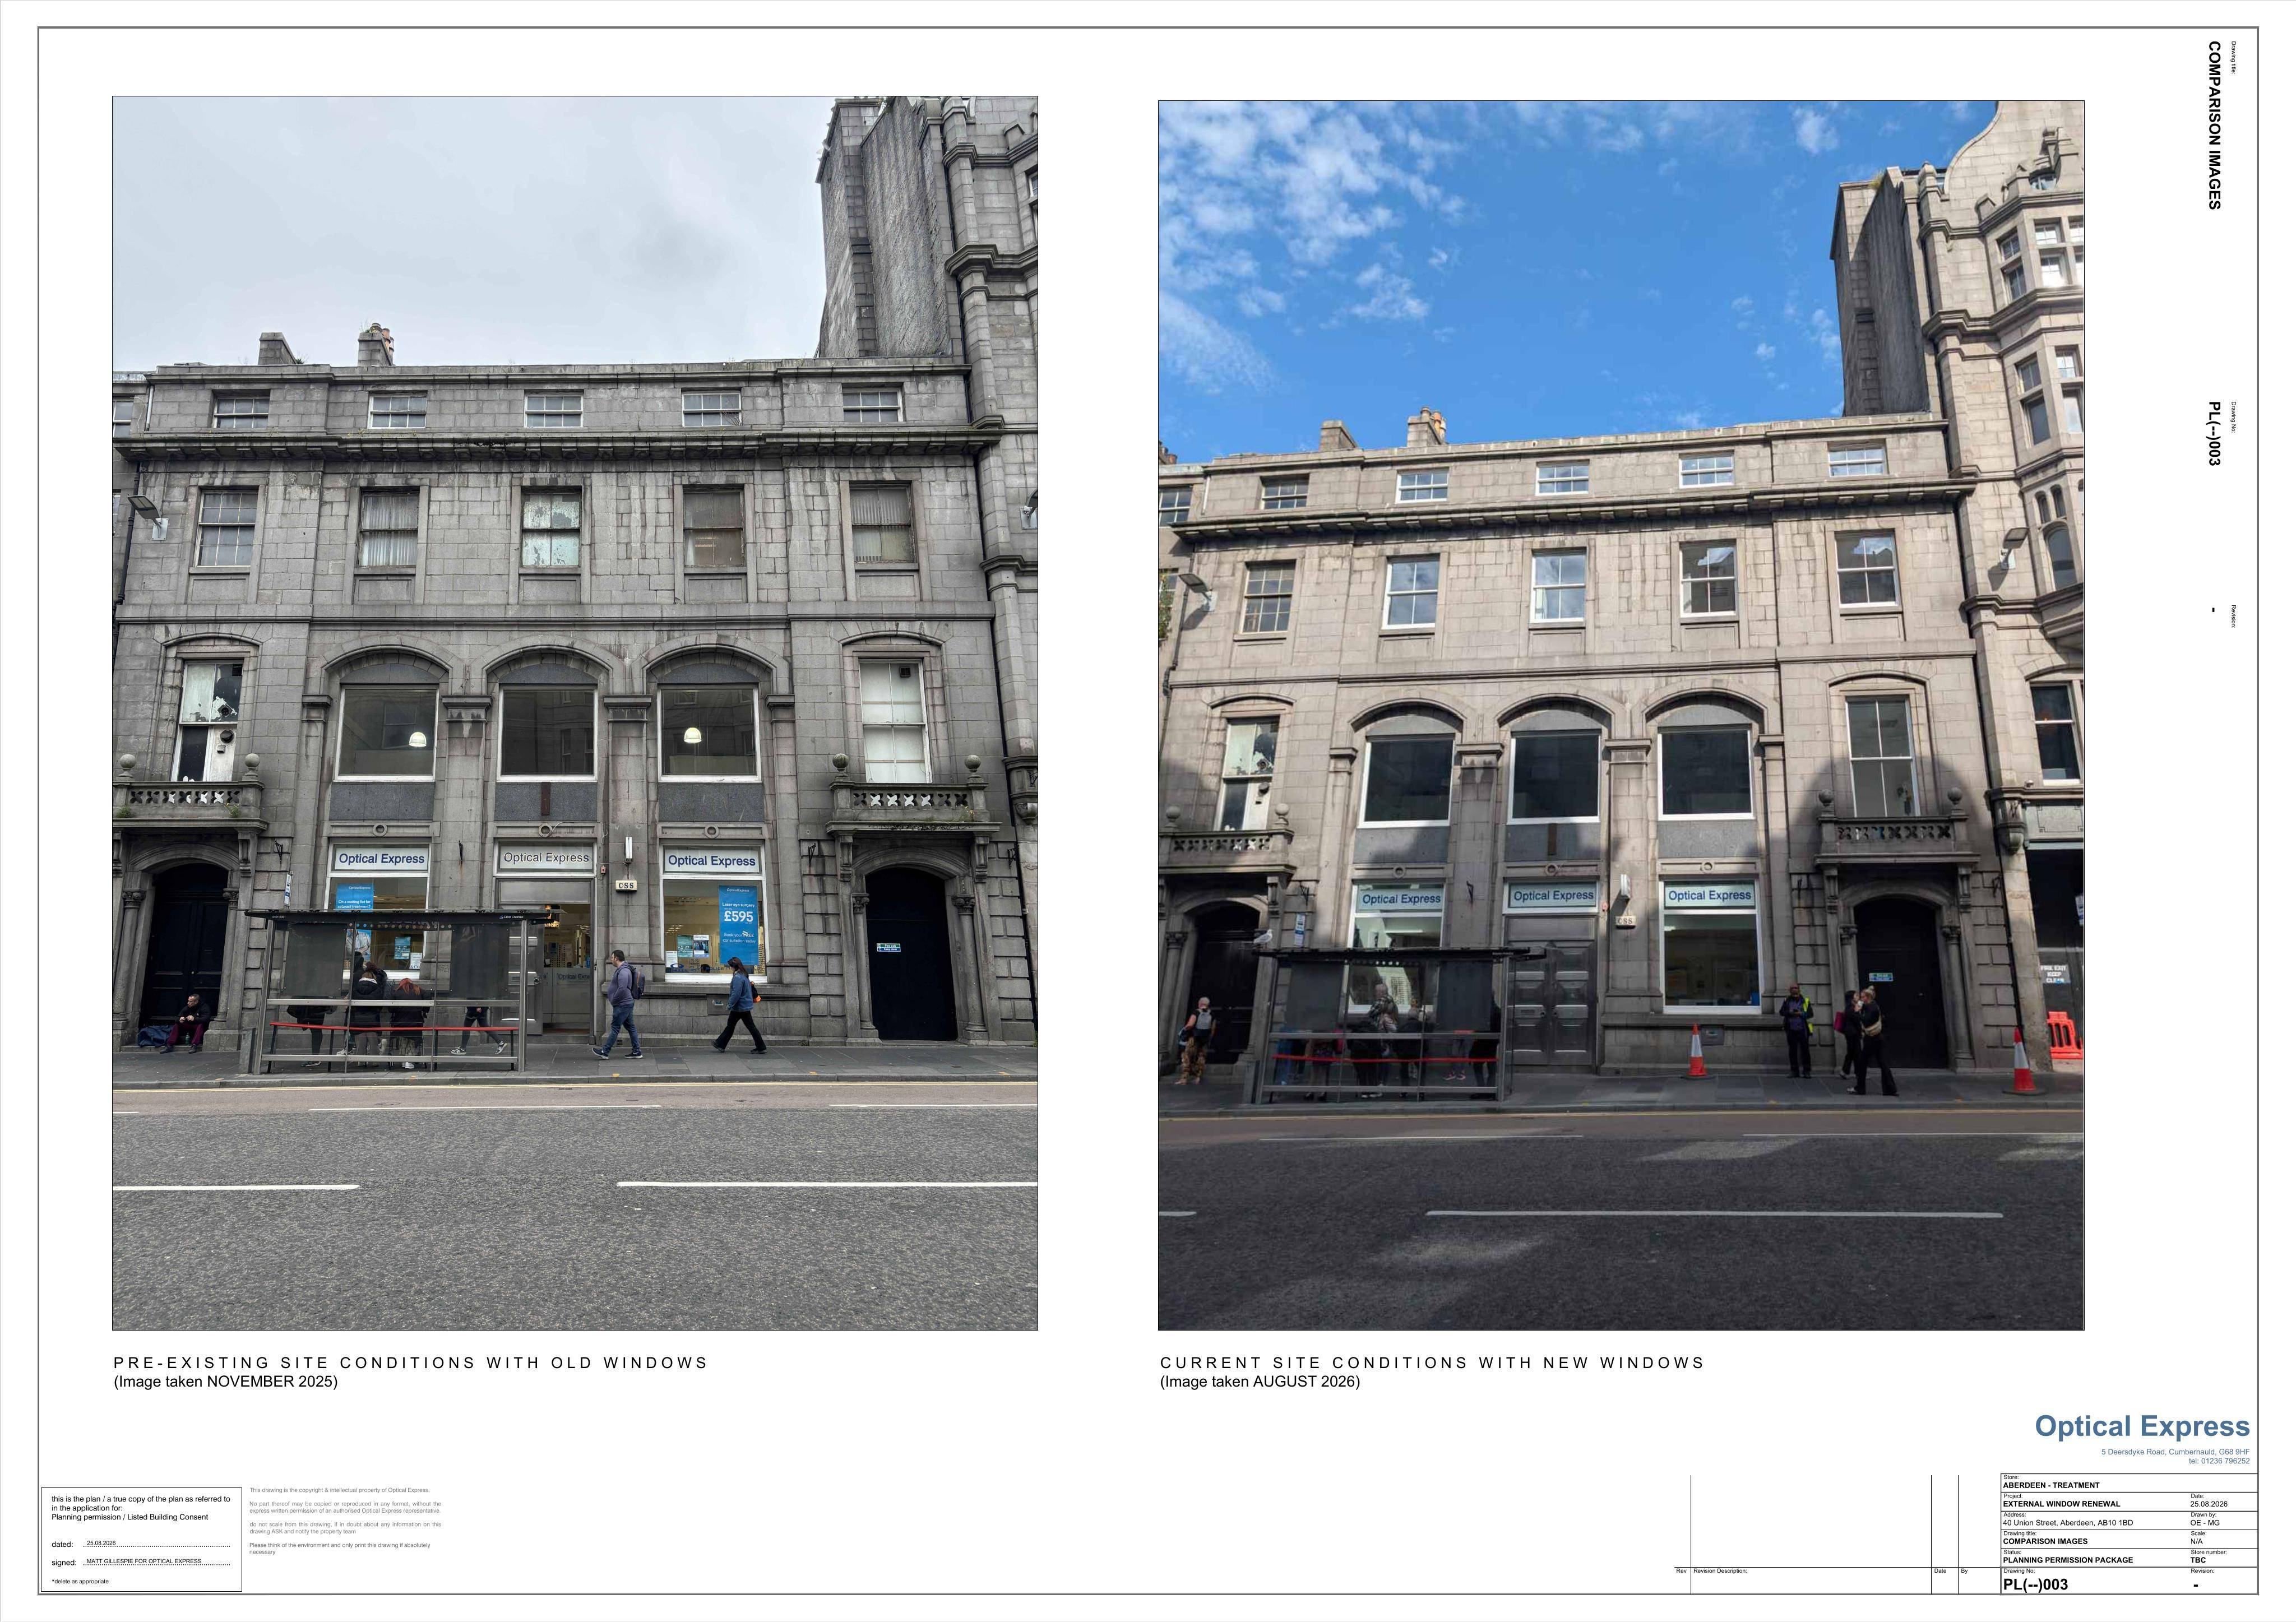Select caption 'PRE-EXISTING SITE CONDITIONS WITH OLD WINDOWS'
This screenshot has width=2296, height=1622.
click(x=411, y=1363)
